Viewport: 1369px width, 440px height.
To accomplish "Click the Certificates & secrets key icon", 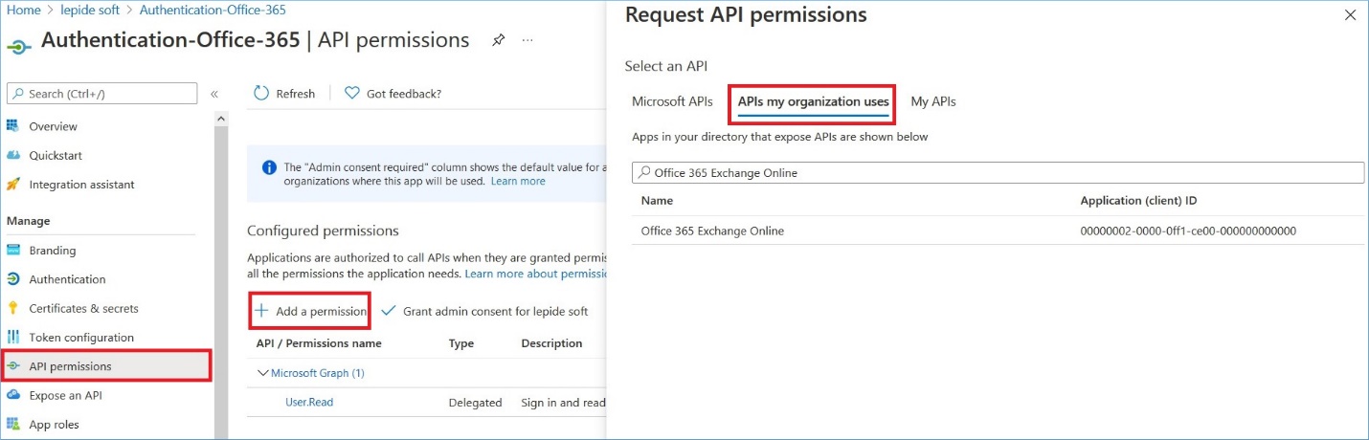I will click(13, 308).
